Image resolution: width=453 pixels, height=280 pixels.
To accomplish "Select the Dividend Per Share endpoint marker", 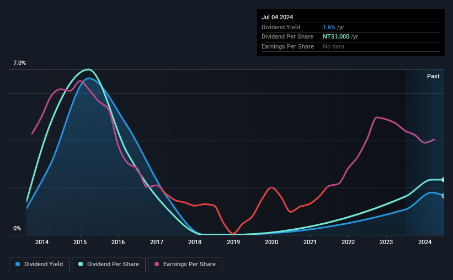I will point(444,180).
